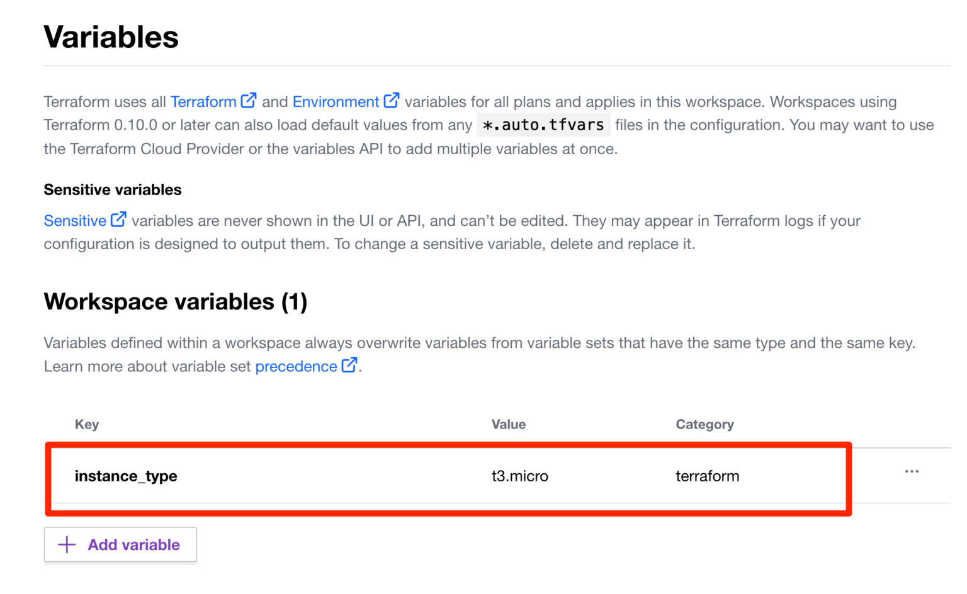The image size is (967, 594).
Task: Click the external link icon after "precedence"
Action: pyautogui.click(x=348, y=366)
